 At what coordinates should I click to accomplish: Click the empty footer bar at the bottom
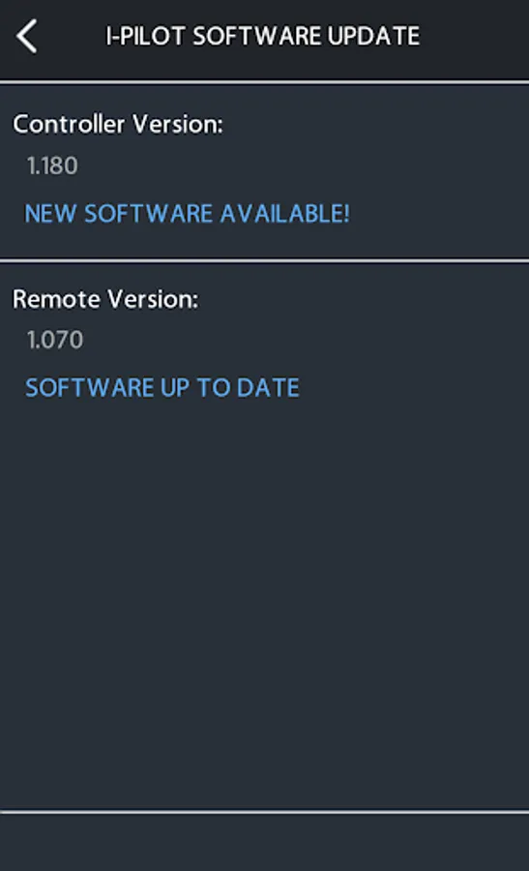pyautogui.click(x=264, y=843)
